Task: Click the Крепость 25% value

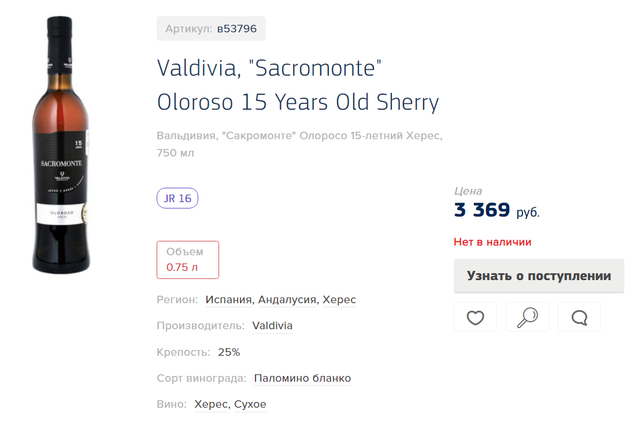Action: pos(229,352)
